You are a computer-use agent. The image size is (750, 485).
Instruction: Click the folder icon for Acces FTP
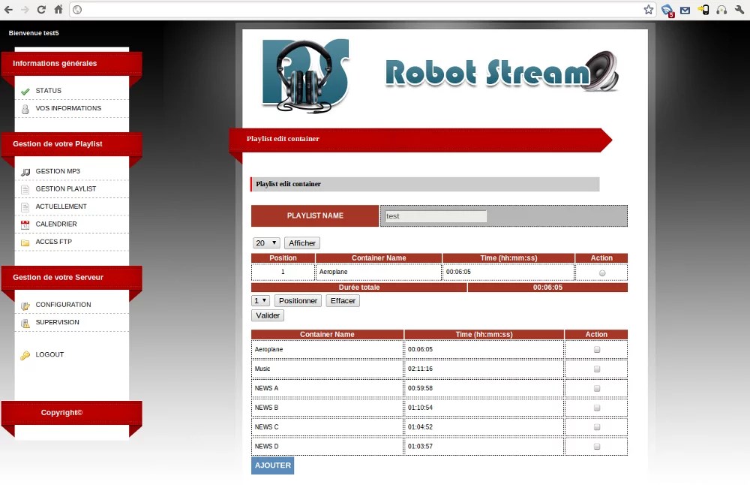point(25,242)
